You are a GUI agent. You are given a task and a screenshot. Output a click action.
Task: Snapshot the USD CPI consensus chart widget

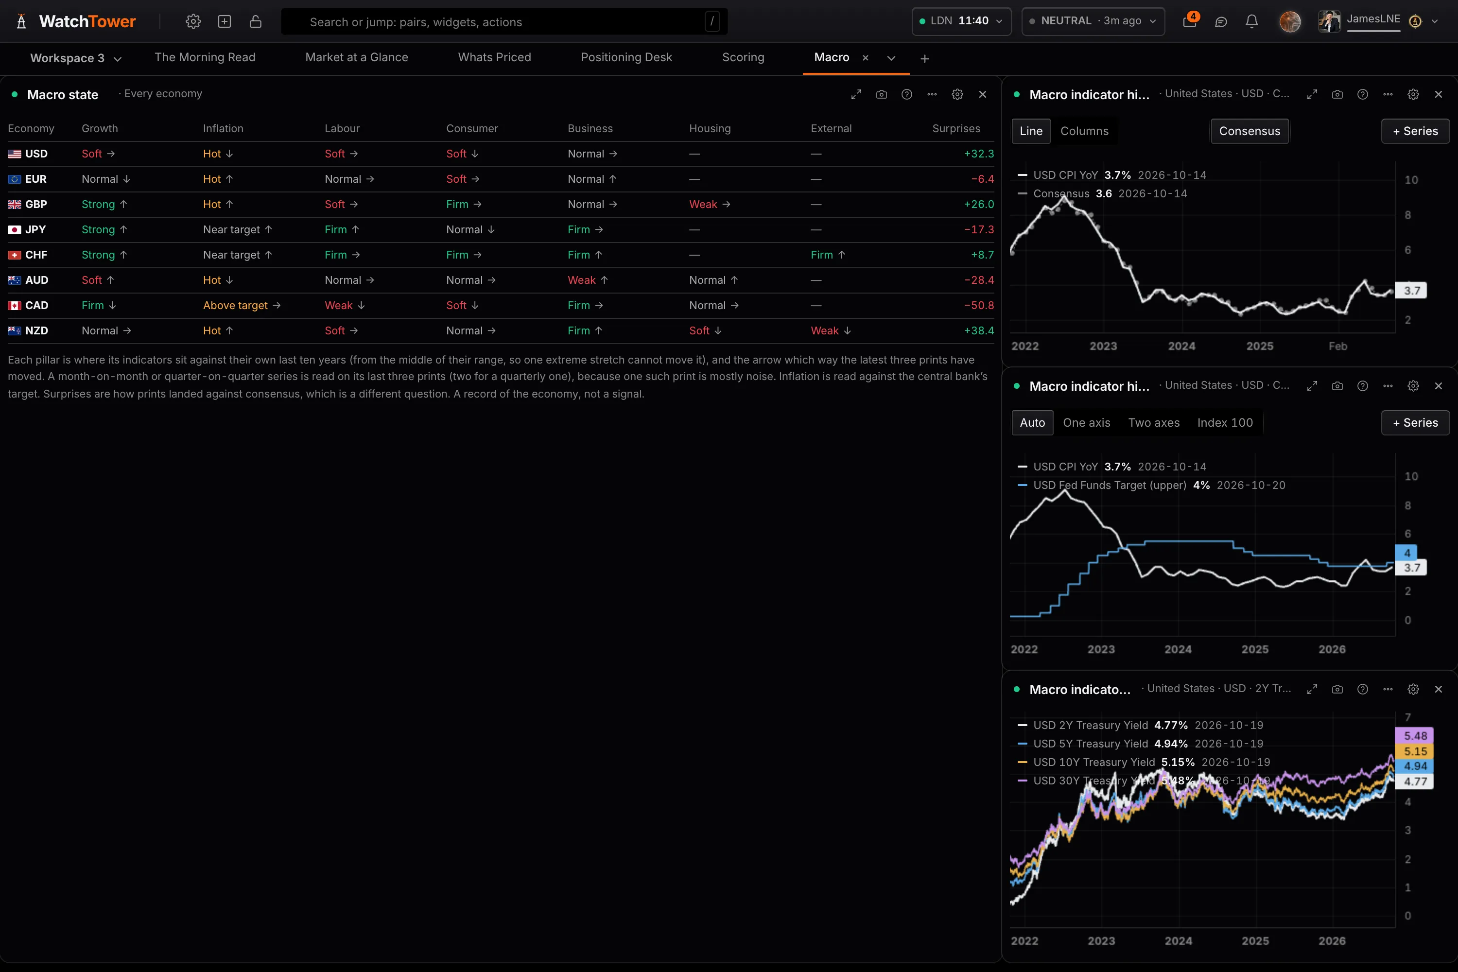pos(1337,94)
